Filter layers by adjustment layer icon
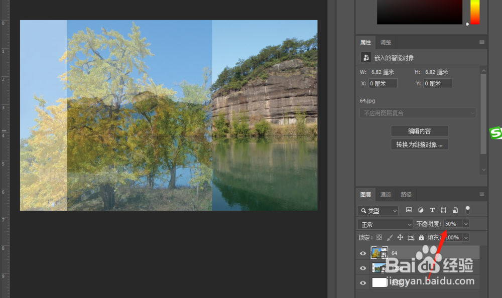This screenshot has width=502, height=298. coord(421,210)
